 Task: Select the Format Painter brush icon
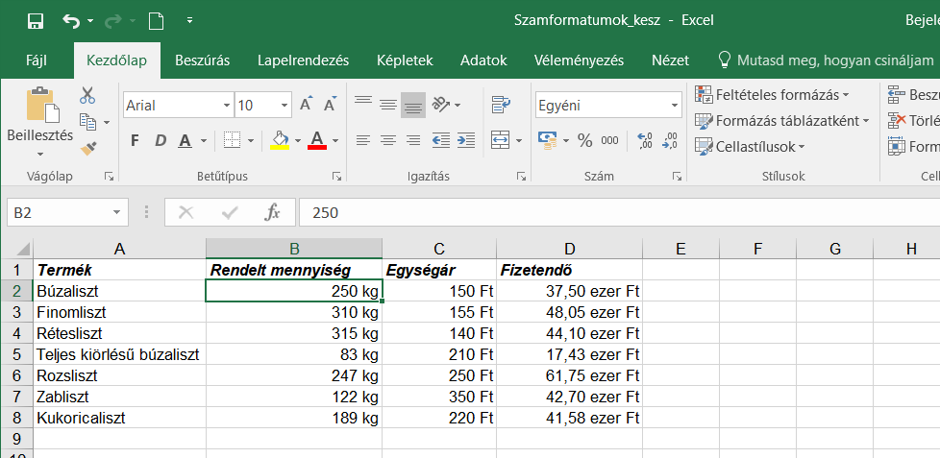[87, 148]
